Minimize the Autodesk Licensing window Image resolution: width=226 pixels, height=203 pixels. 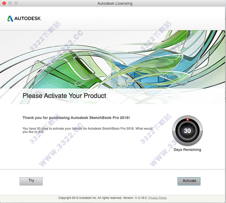point(10,3)
